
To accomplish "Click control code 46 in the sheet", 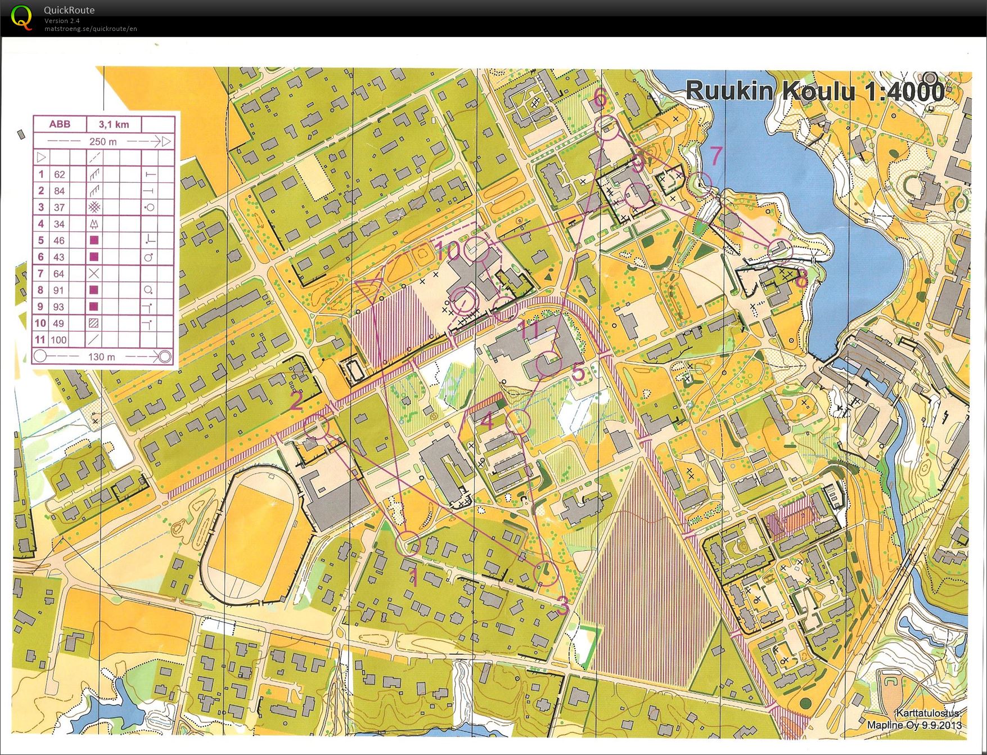I will [x=59, y=241].
